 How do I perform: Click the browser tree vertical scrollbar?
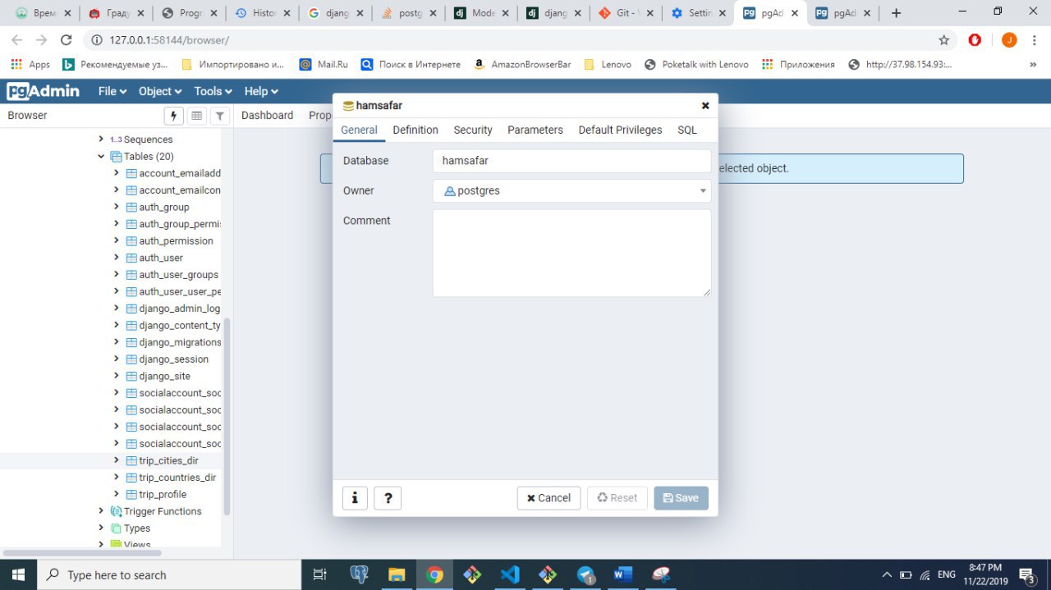(x=227, y=417)
